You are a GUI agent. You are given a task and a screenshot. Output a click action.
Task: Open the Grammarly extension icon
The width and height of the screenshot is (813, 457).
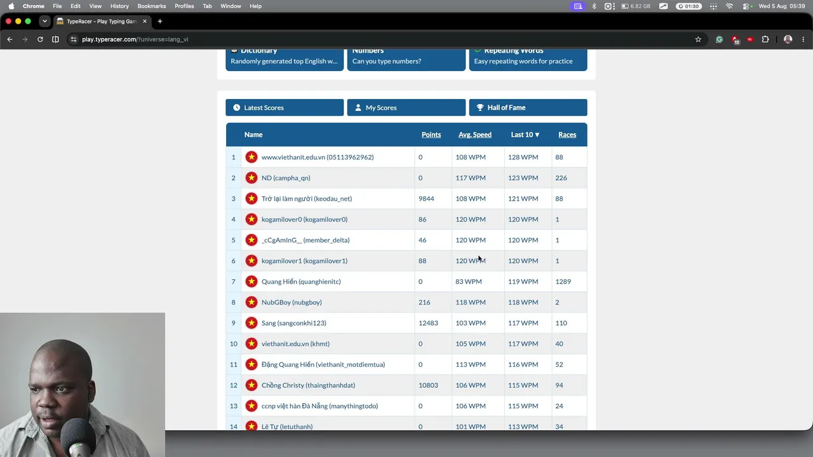click(x=719, y=39)
